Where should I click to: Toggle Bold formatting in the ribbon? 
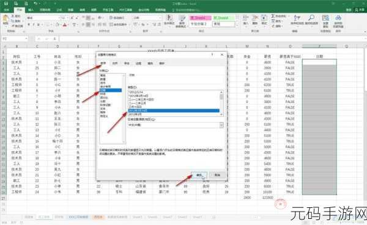tap(29, 24)
